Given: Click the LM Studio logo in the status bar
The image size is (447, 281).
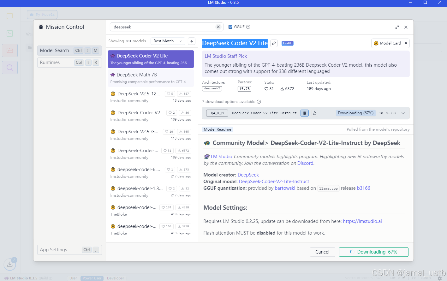Looking at the screenshot, I should tap(6, 278).
